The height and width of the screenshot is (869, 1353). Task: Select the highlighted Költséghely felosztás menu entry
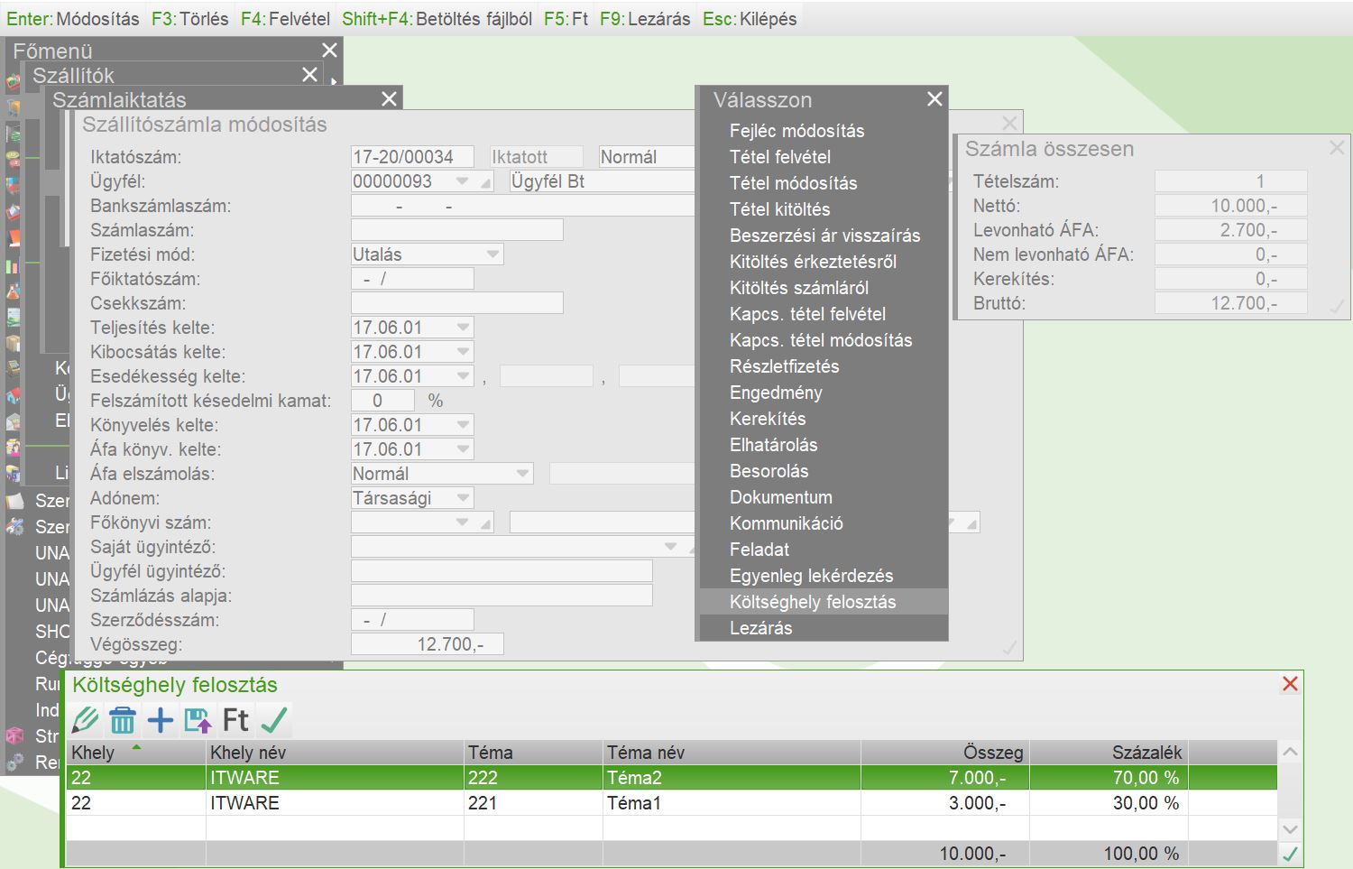(x=823, y=602)
